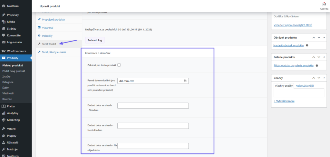Open the Aktivita flag icon

[x=324, y=5]
